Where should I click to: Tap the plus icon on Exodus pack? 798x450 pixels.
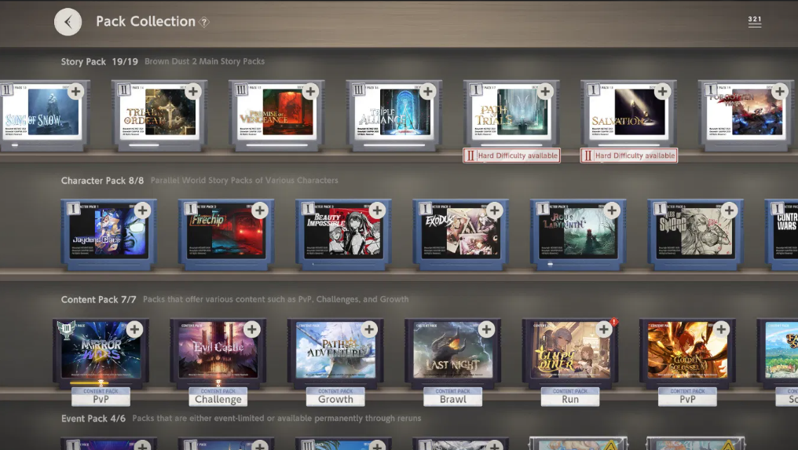(494, 210)
